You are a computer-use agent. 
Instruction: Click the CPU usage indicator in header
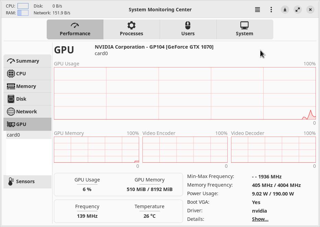pyautogui.click(x=23, y=6)
